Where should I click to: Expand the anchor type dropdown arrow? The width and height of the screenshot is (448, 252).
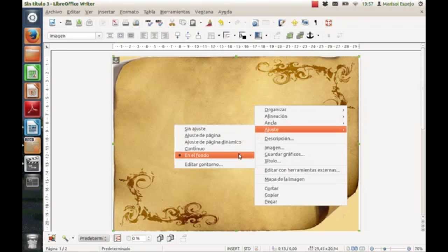click(x=318, y=36)
